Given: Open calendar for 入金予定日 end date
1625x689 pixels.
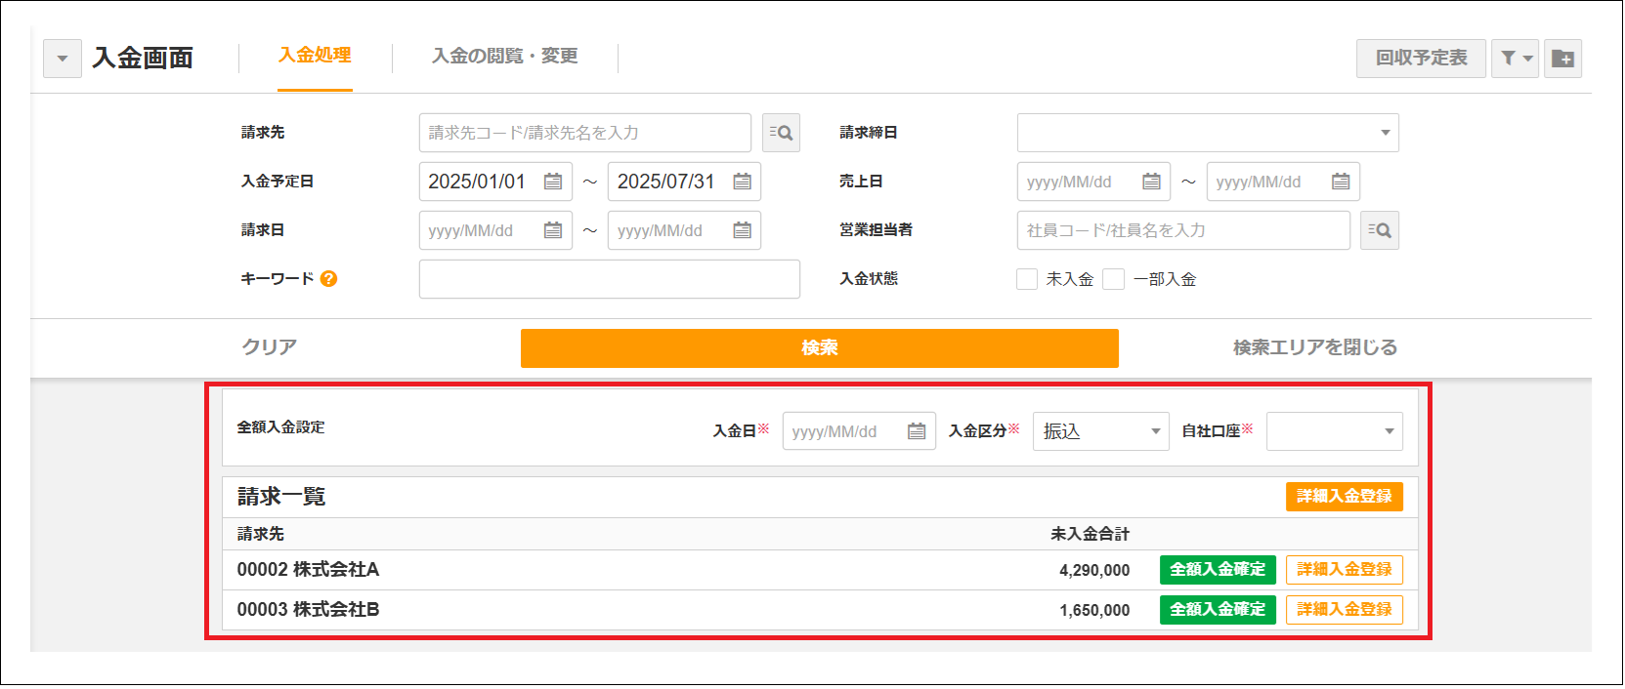Looking at the screenshot, I should pyautogui.click(x=743, y=182).
